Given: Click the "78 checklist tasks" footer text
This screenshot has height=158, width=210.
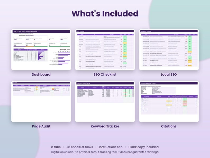Looking at the screenshot, I should tap(80, 147).
